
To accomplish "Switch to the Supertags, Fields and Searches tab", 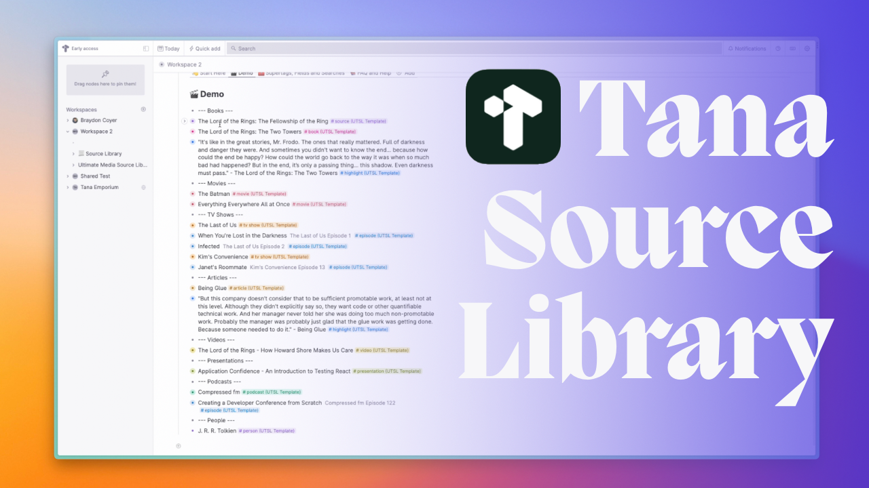I will pos(304,73).
